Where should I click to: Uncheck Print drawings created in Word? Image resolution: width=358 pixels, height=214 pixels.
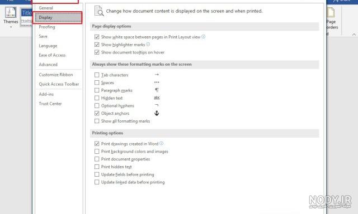(97, 144)
